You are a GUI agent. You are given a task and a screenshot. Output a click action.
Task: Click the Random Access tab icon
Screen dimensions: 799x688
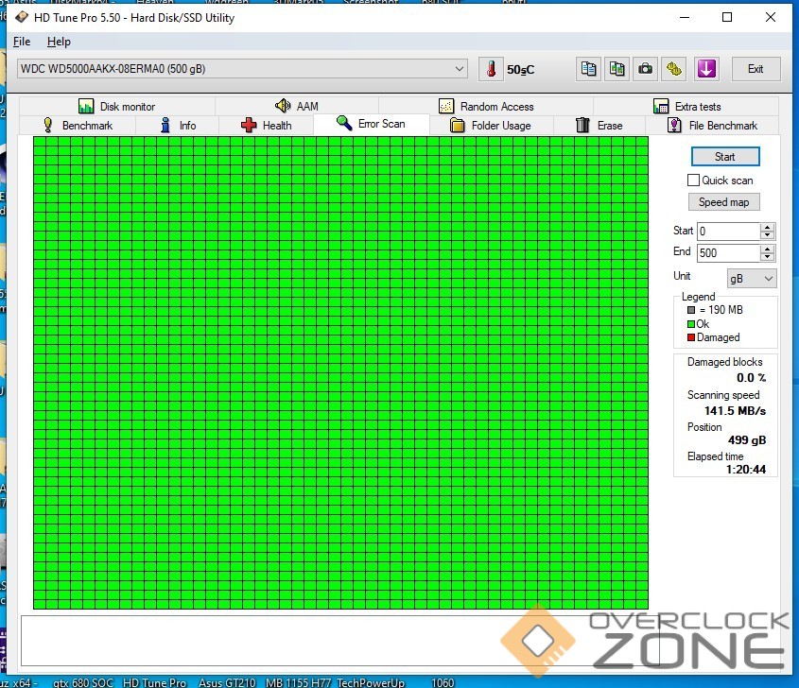446,106
